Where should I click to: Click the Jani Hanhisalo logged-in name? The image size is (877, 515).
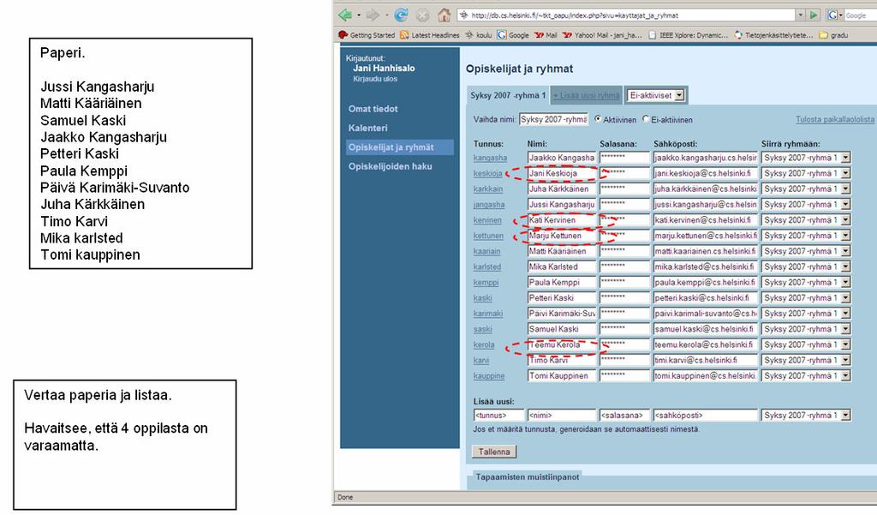tap(384, 68)
